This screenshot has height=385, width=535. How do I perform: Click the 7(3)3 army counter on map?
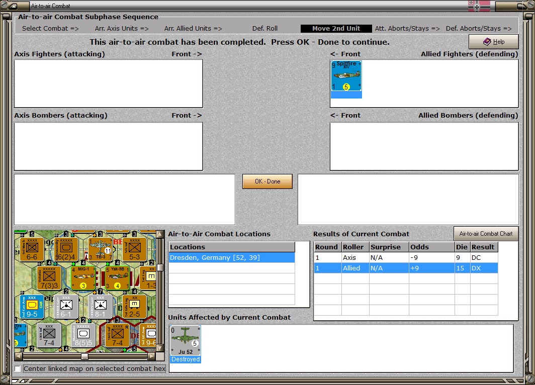[x=49, y=278]
